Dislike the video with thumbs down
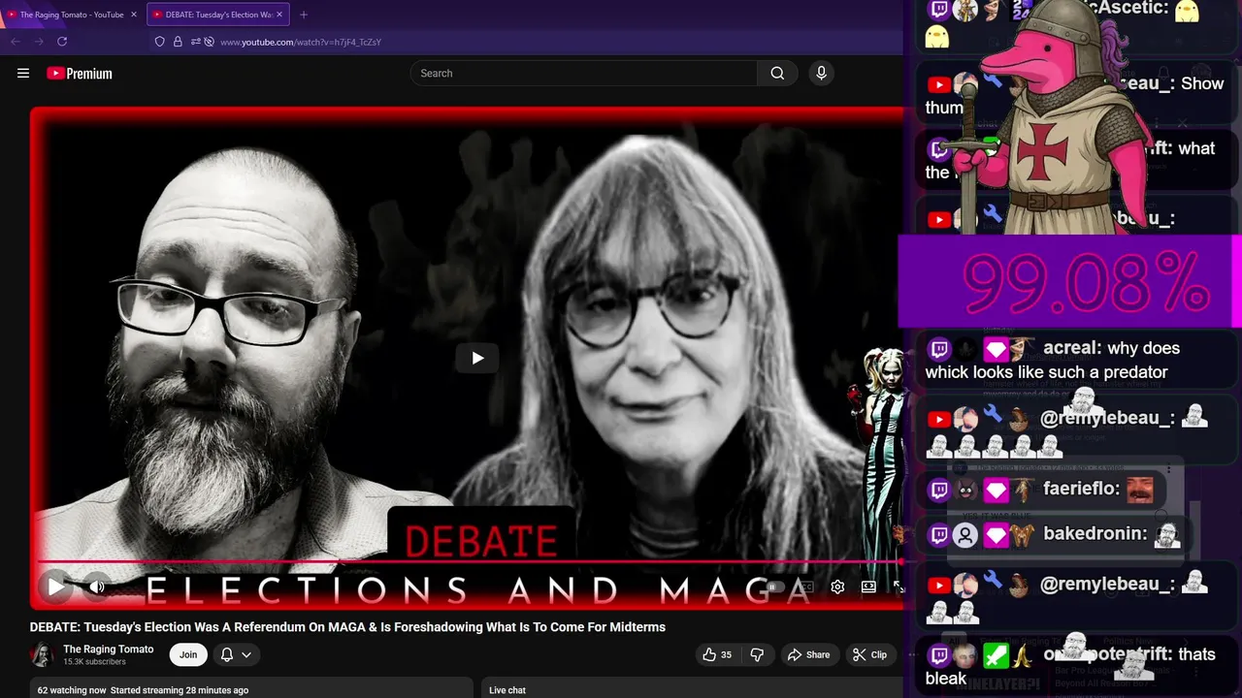This screenshot has width=1242, height=698. (757, 654)
